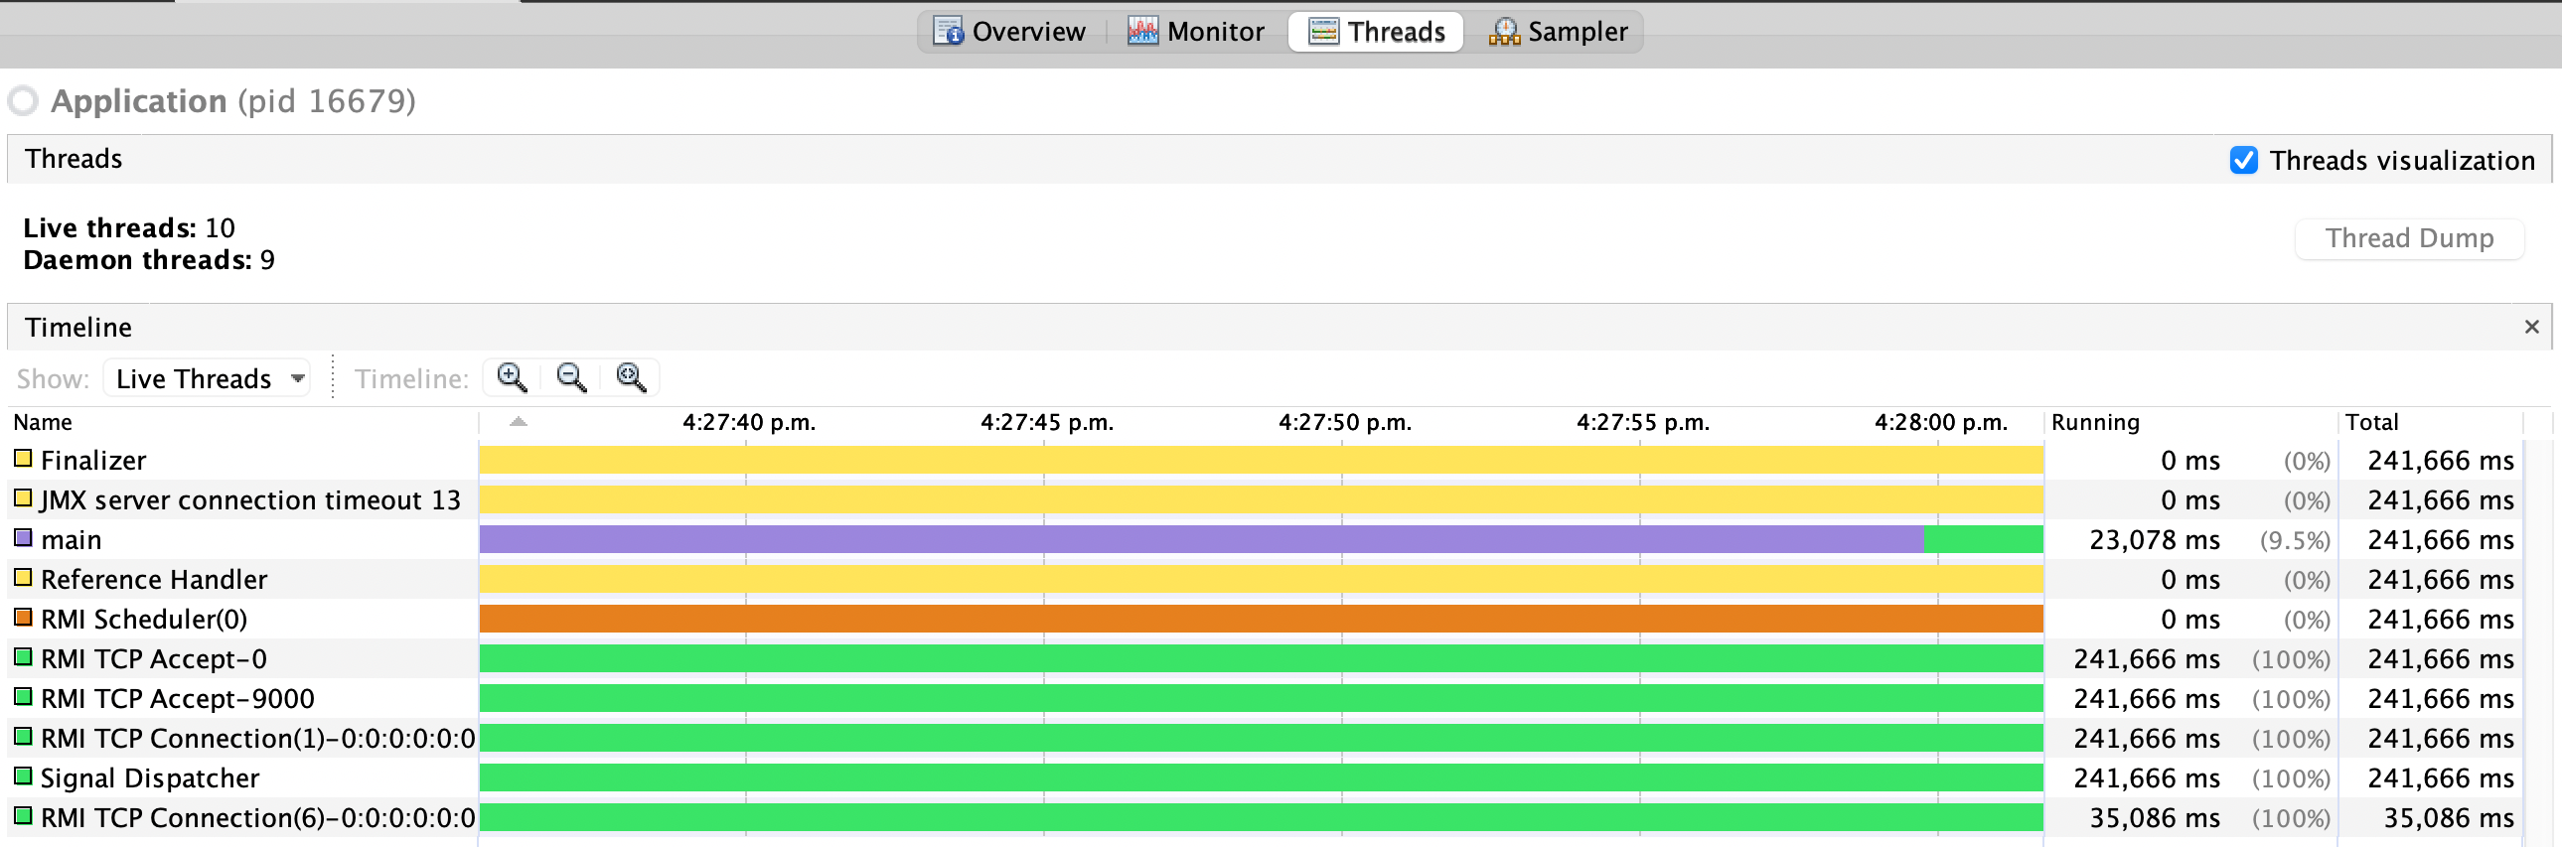Sort by the Total column header
Screen dimensions: 2562x847
point(2431,421)
